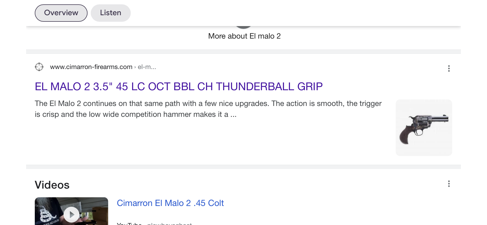Open the revolver product thumbnail
The image size is (487, 225).
click(424, 127)
